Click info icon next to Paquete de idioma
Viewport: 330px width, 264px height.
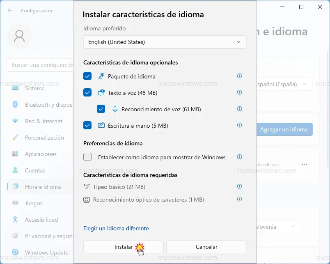click(x=240, y=76)
